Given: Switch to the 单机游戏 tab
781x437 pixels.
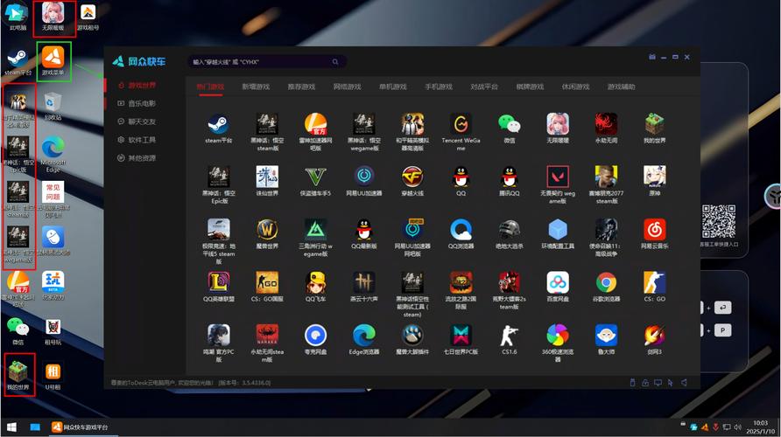Looking at the screenshot, I should coord(392,87).
